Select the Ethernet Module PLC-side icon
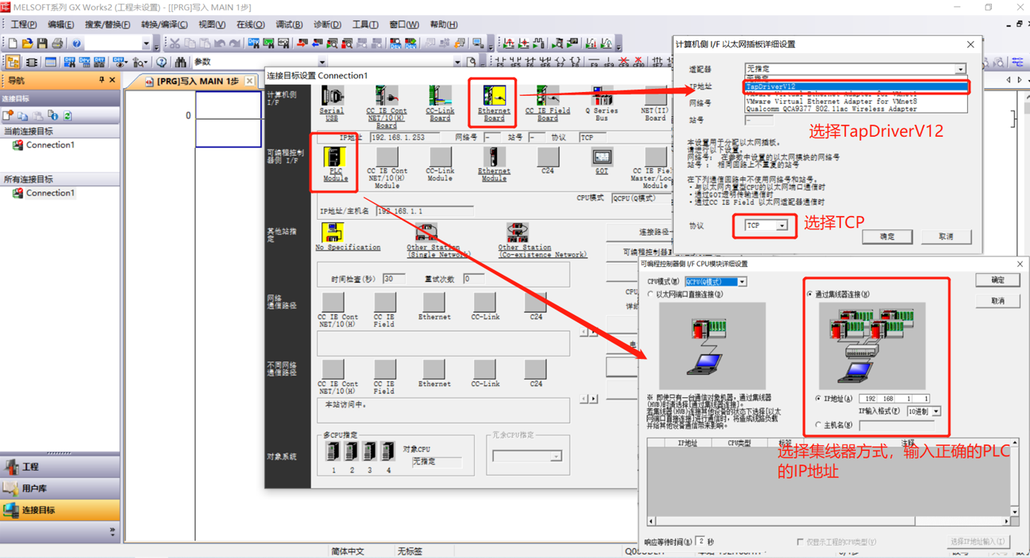1030x558 pixels. tap(494, 157)
